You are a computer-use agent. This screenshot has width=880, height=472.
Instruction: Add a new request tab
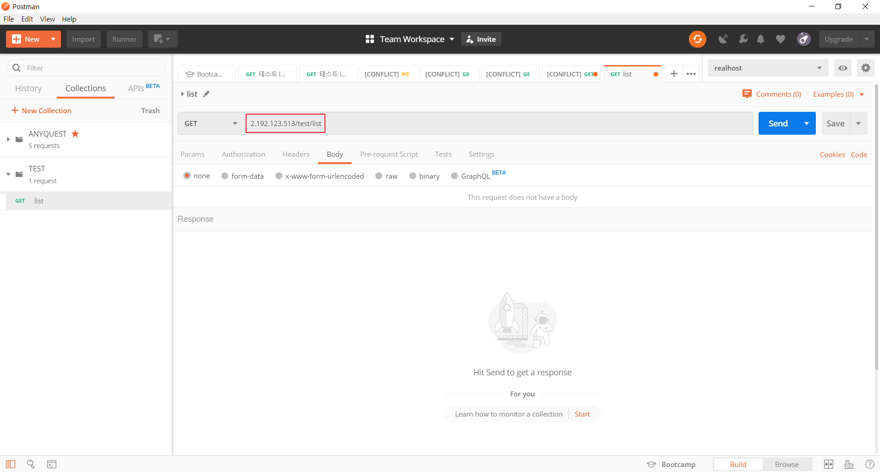tap(674, 74)
